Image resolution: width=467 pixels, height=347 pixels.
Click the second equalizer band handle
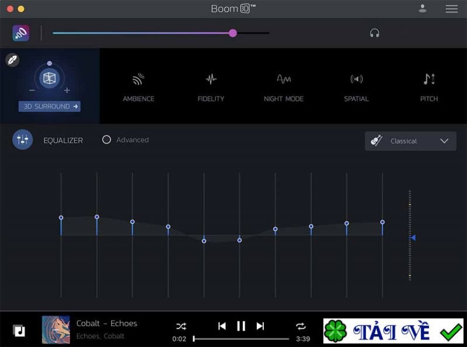(97, 217)
